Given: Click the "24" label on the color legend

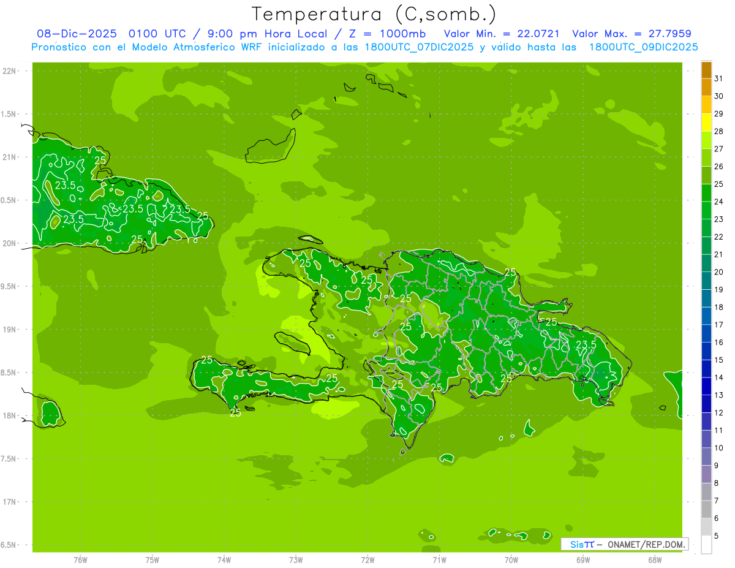Looking at the screenshot, I should click(x=719, y=202).
